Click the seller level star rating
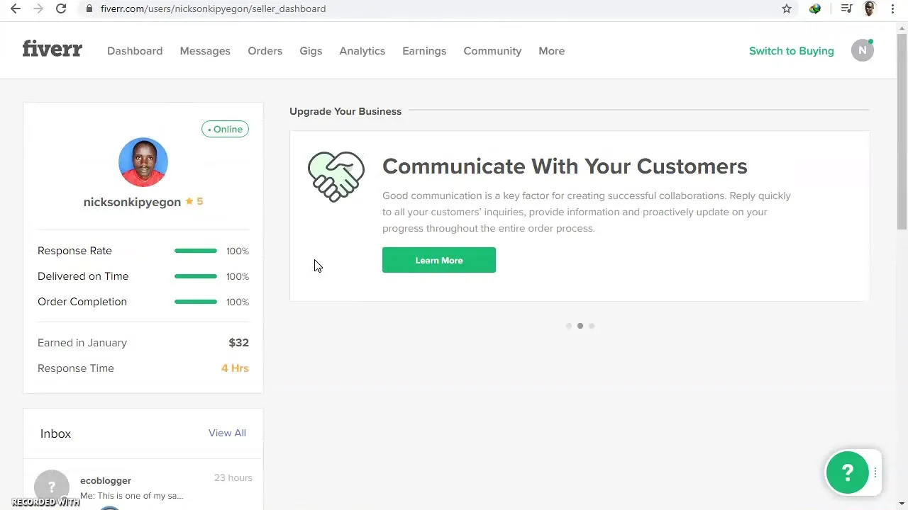 (x=194, y=201)
